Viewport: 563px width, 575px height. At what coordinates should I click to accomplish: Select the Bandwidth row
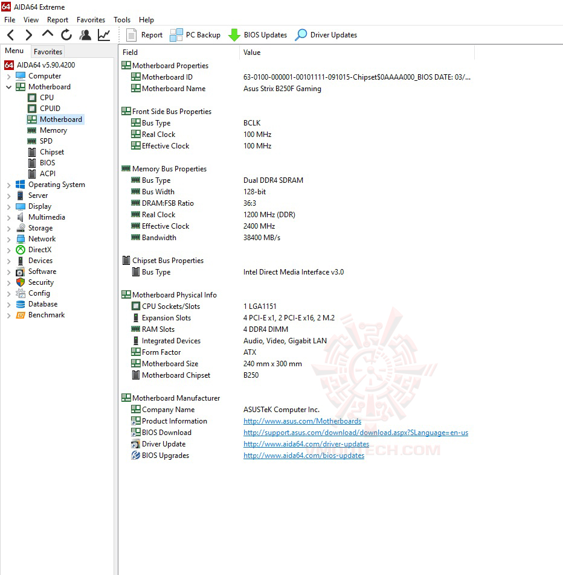(296, 238)
